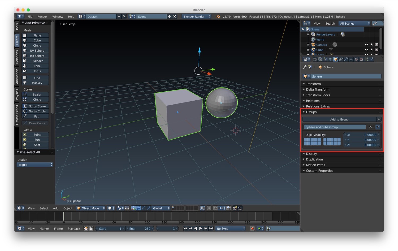Image resolution: width=398 pixels, height=251 pixels.
Task: Open the Global orientation dropdown
Action: [161, 208]
